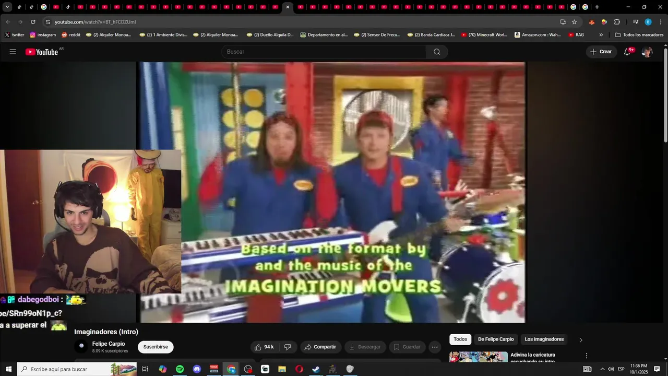The width and height of the screenshot is (668, 376).
Task: Open the Chrome three-dot menu
Action: (x=660, y=22)
